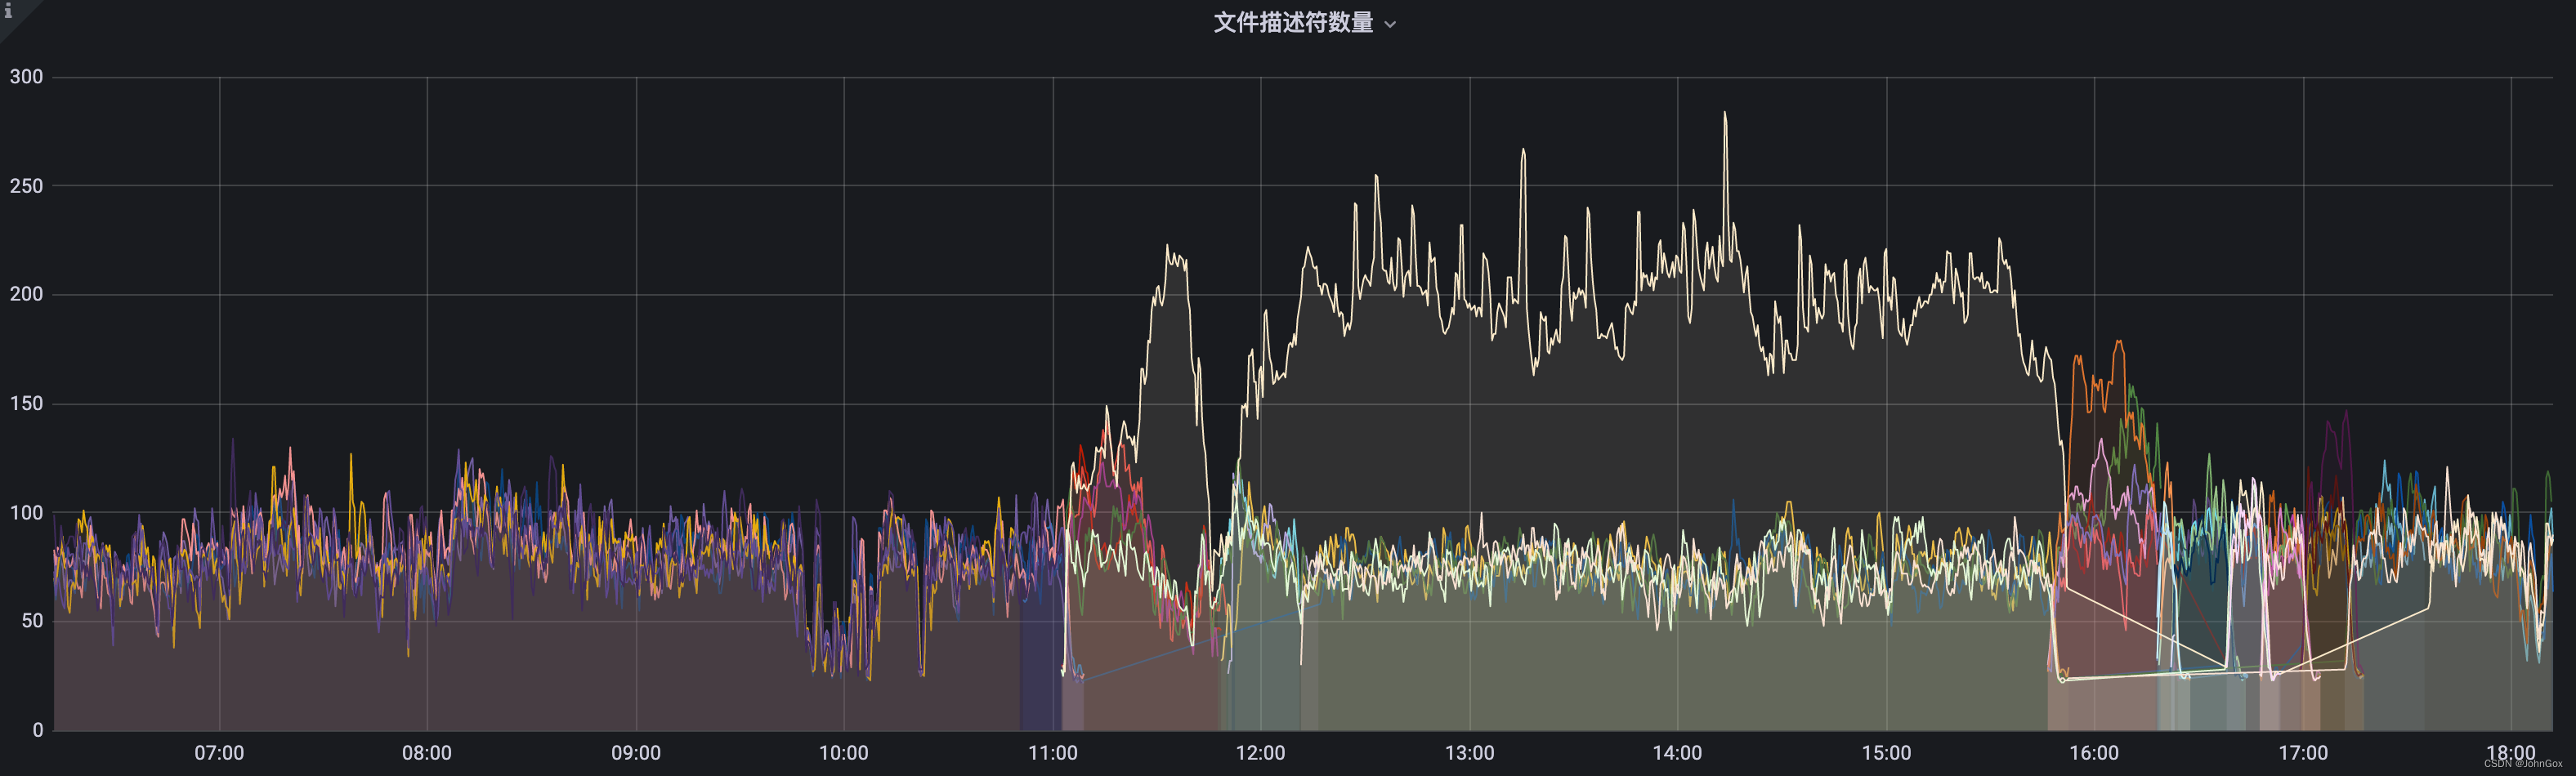Select the 0 y-axis label
2576x776 pixels.
[x=38, y=730]
